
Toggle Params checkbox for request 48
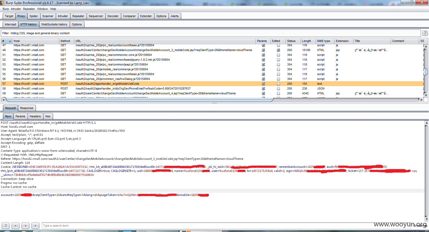pos(263,50)
